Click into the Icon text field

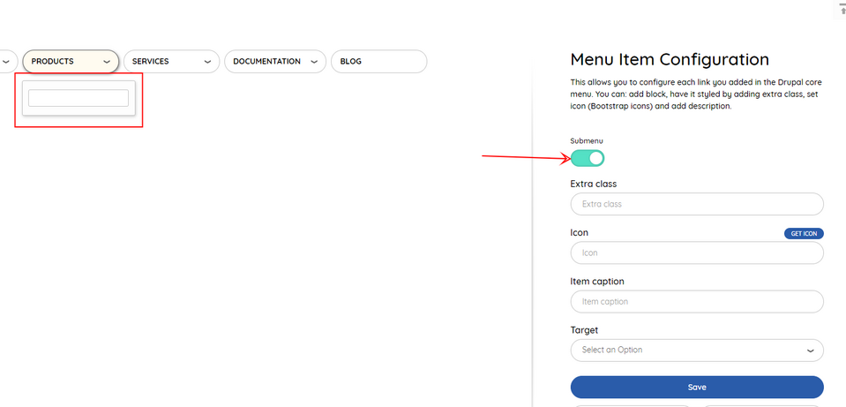pos(697,252)
